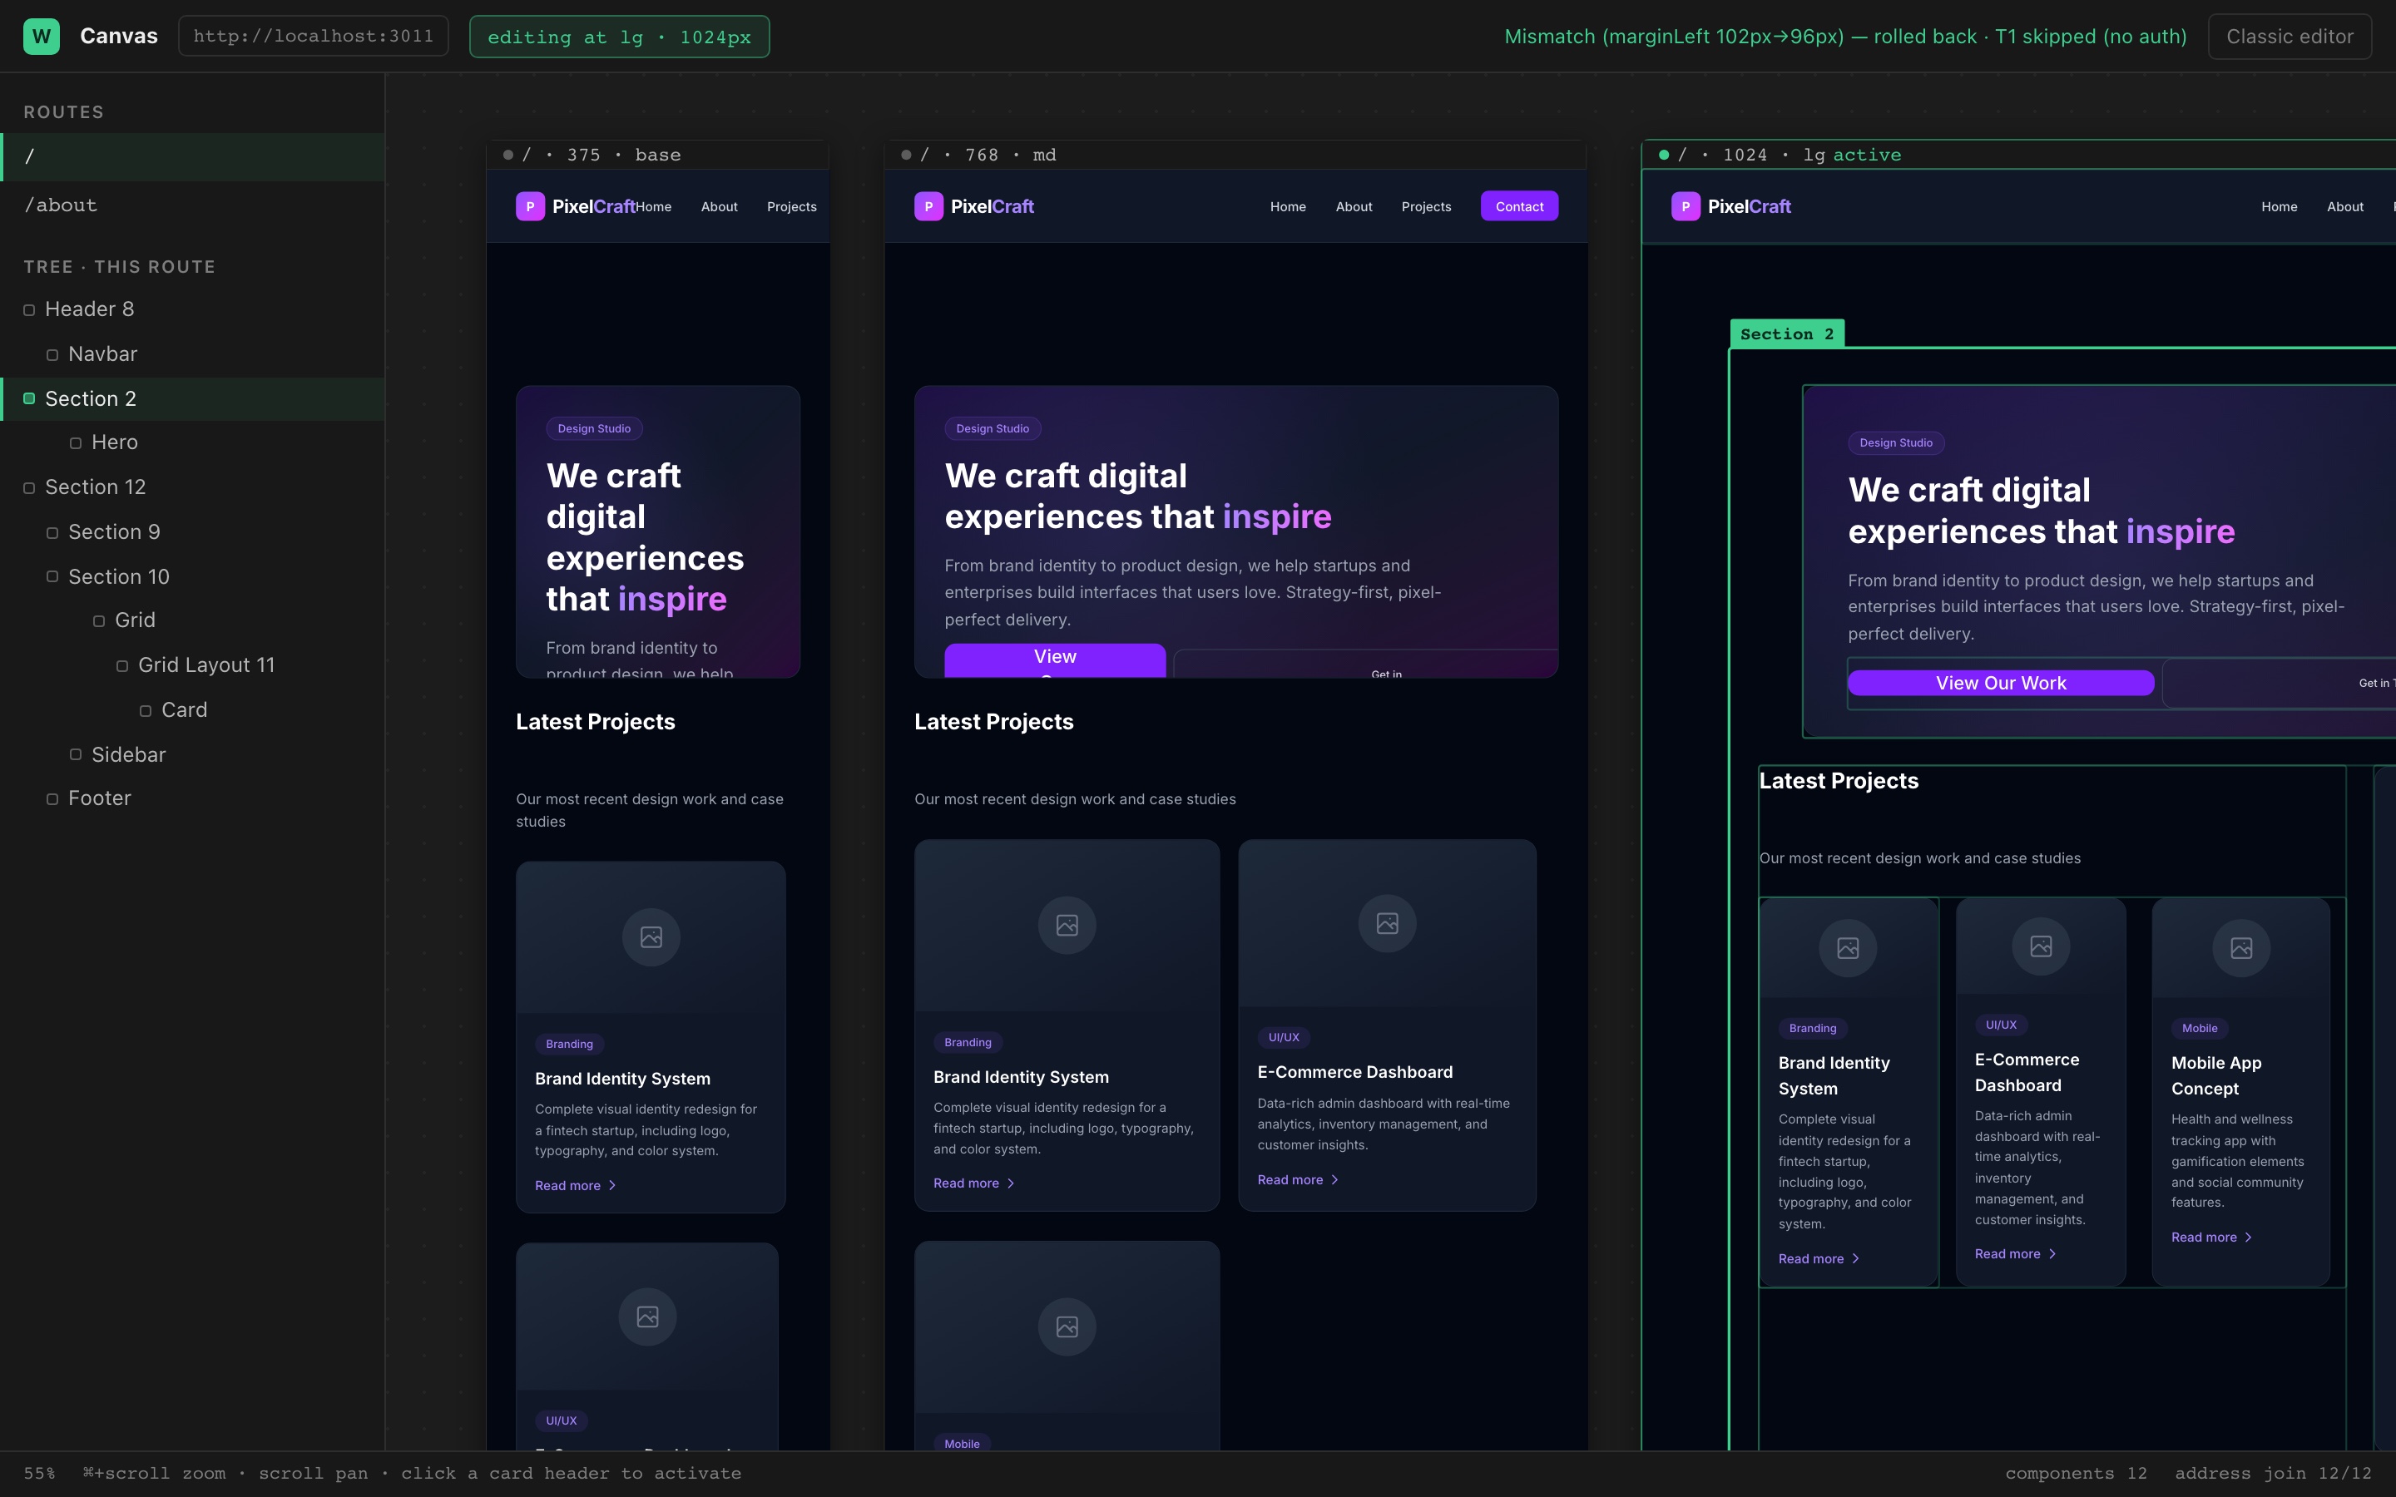2396x1497 pixels.
Task: Select Footer in the component tree
Action: click(192, 798)
